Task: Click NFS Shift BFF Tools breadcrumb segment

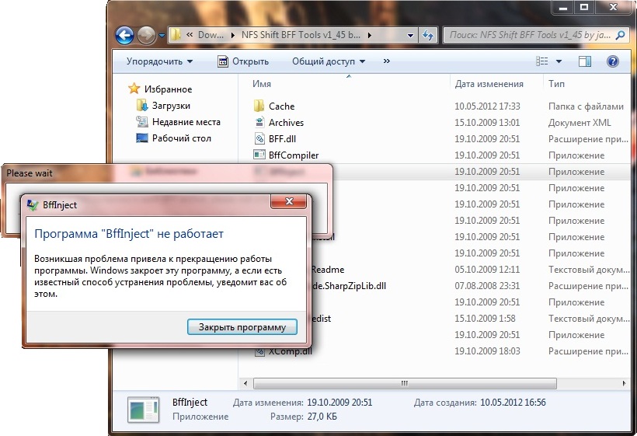Action: tap(301, 35)
